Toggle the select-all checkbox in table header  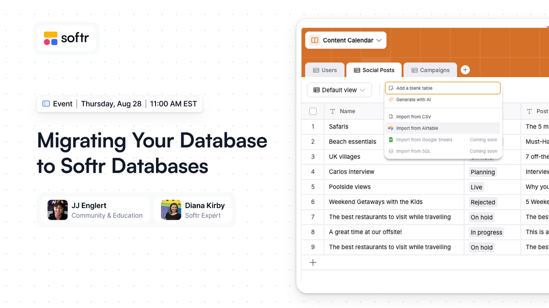coord(313,111)
